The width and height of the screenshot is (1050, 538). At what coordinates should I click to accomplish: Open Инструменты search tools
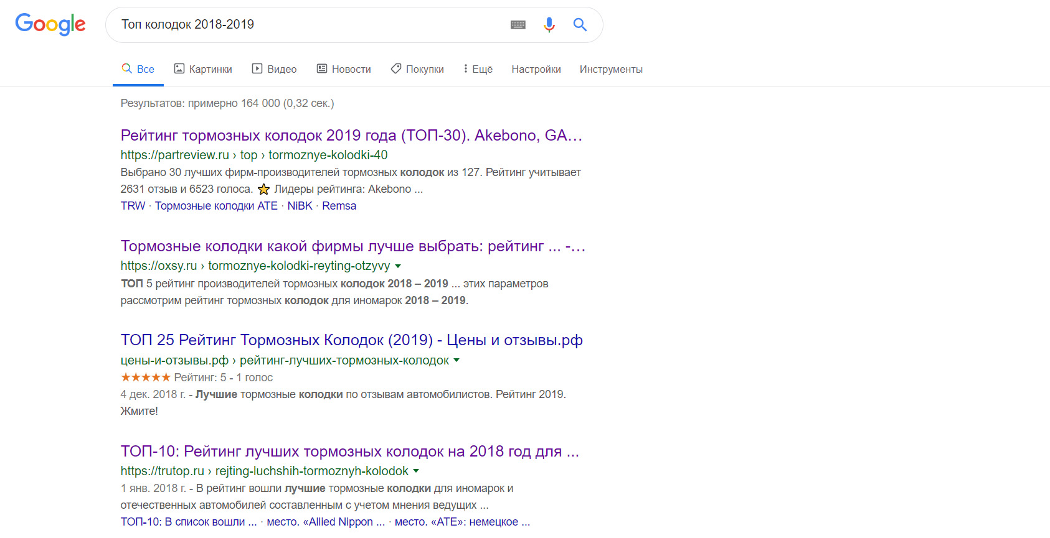610,69
